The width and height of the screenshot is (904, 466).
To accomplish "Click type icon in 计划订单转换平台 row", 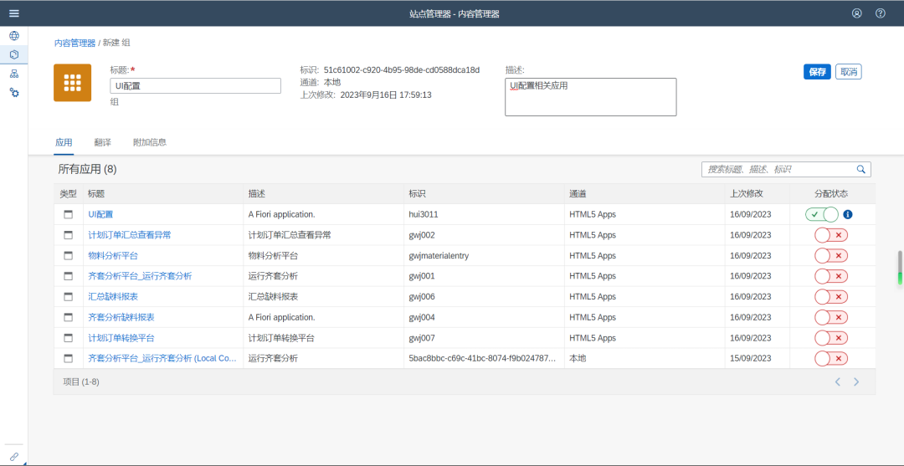I will tap(68, 338).
